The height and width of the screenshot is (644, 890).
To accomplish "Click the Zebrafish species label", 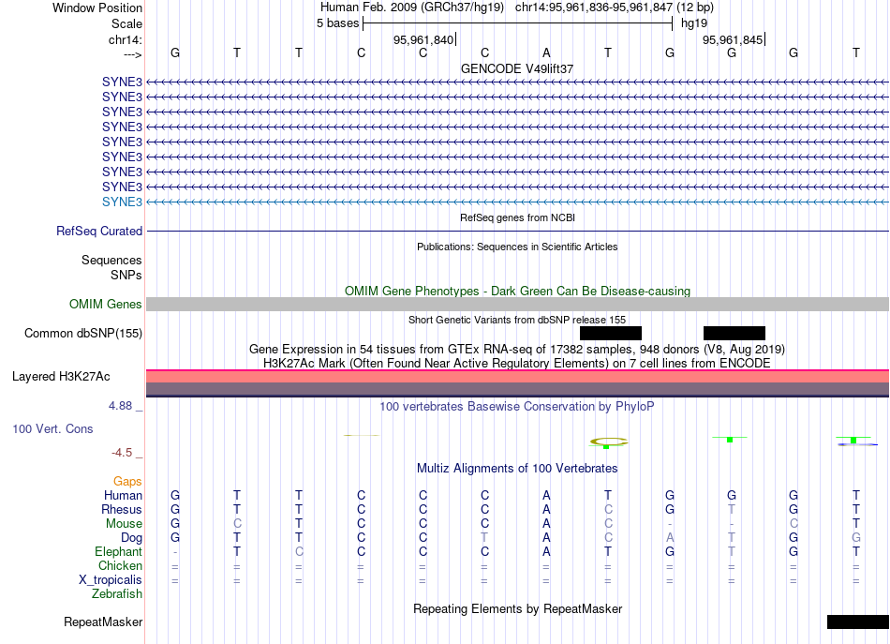I will click(x=117, y=593).
